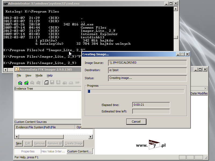Click the Remove Evidence Item toolbar icon

coord(32,83)
